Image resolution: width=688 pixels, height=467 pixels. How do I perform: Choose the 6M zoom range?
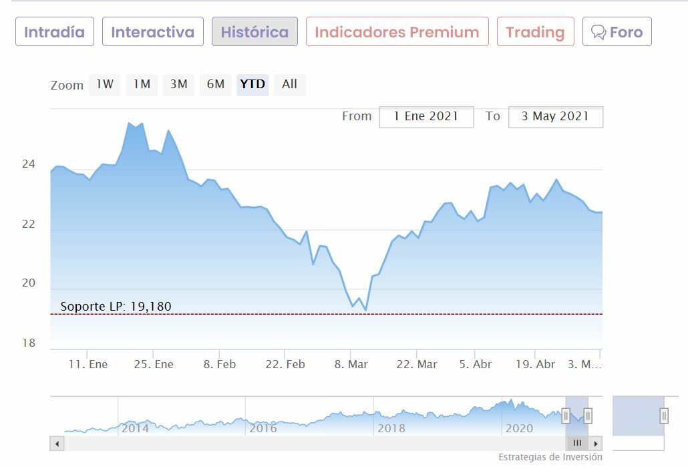tap(215, 84)
